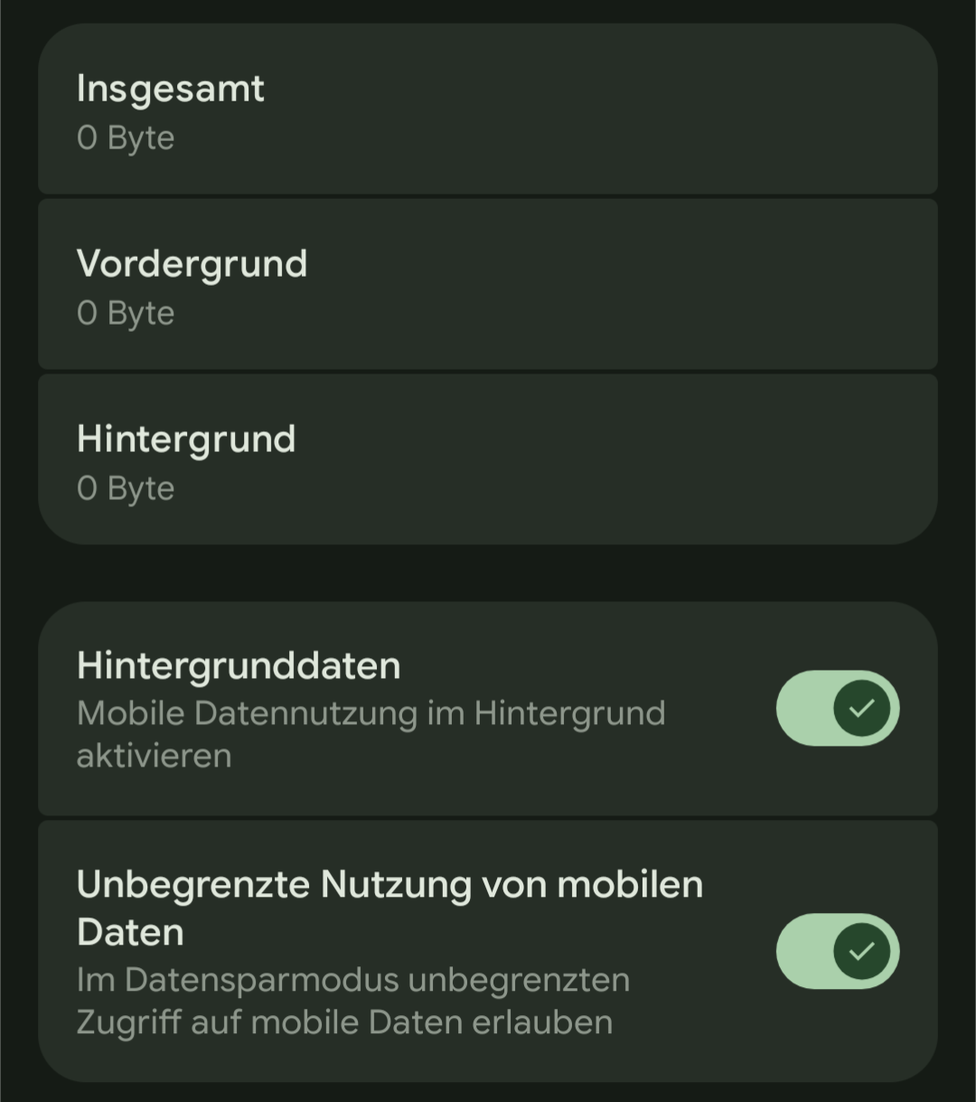Screen dimensions: 976x1102
Task: Click the checkmark icon in the Hintergrunddaten switch
Action: click(861, 708)
